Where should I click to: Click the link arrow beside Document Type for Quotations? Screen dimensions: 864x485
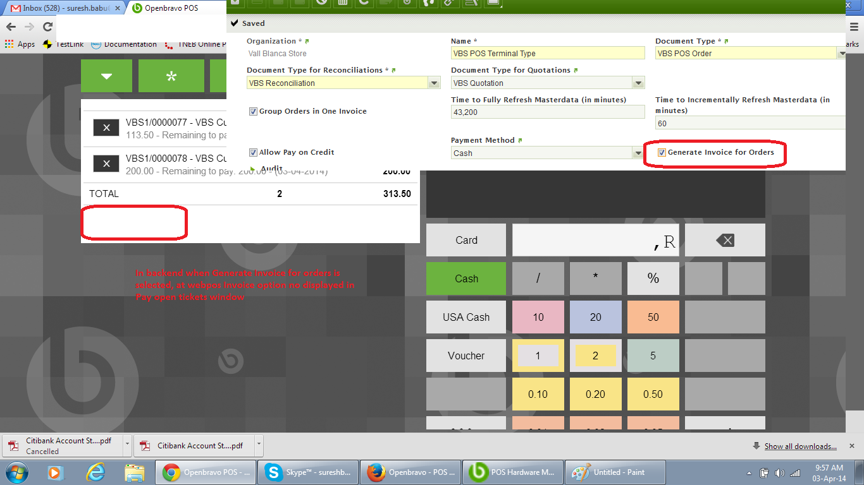coord(576,70)
